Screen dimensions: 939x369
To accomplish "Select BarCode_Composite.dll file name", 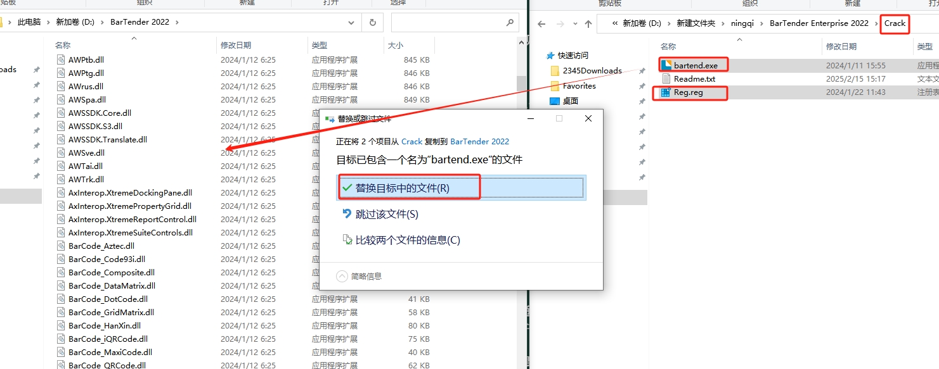I will 112,272.
